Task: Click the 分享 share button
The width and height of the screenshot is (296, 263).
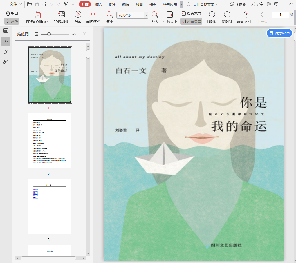Action: [257, 4]
